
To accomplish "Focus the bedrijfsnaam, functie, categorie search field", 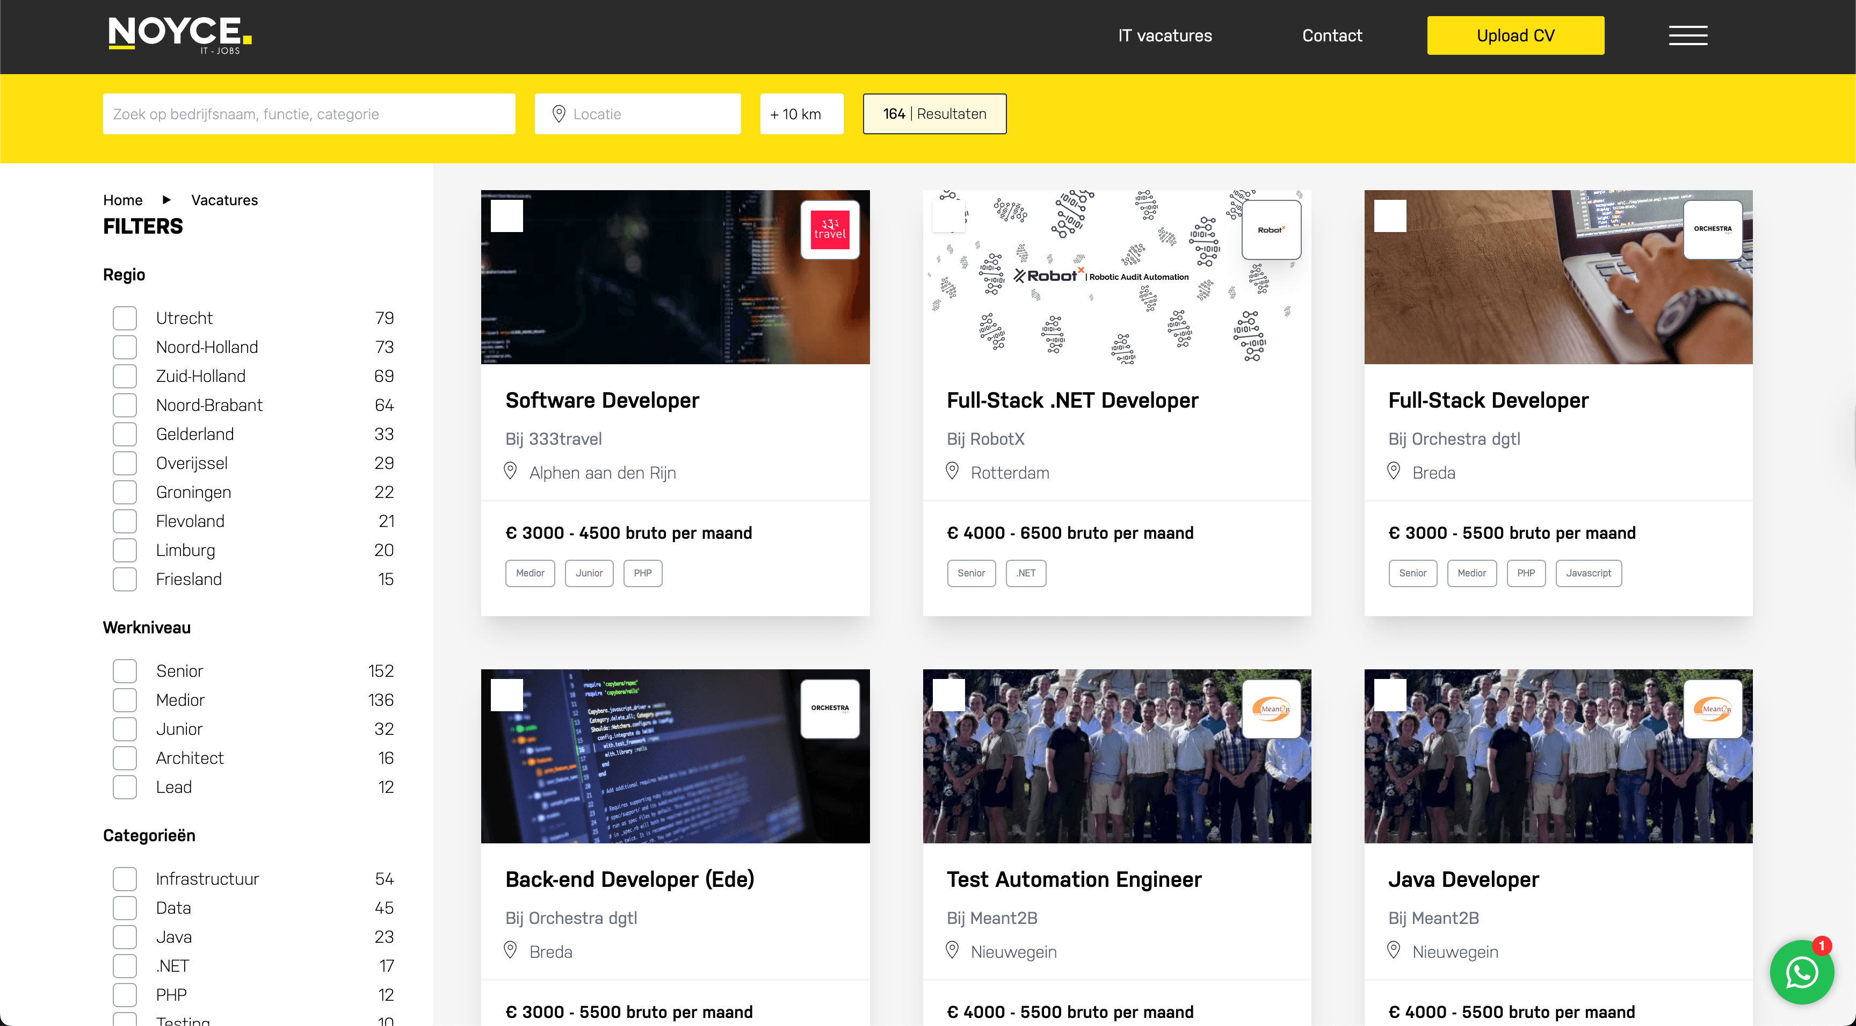I will (x=308, y=114).
